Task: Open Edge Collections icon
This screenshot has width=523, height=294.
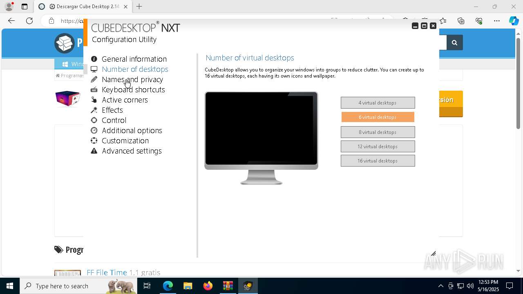Action: (x=461, y=21)
